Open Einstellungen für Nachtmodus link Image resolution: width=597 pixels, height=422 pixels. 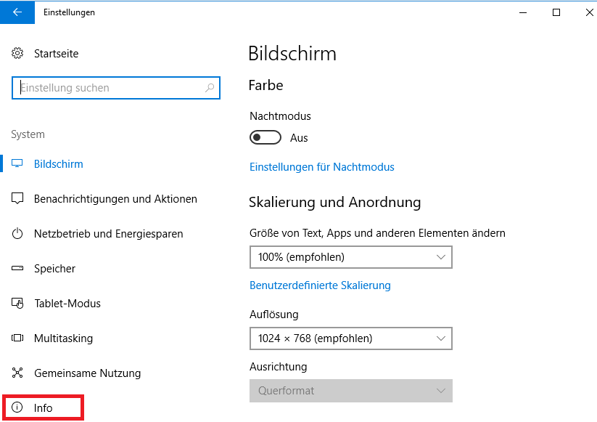pos(322,167)
